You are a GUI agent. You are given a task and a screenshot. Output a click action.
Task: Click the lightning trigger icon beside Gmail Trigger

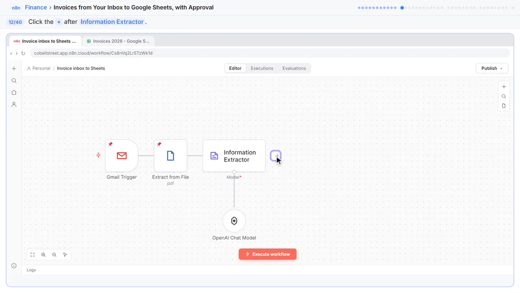click(98, 155)
